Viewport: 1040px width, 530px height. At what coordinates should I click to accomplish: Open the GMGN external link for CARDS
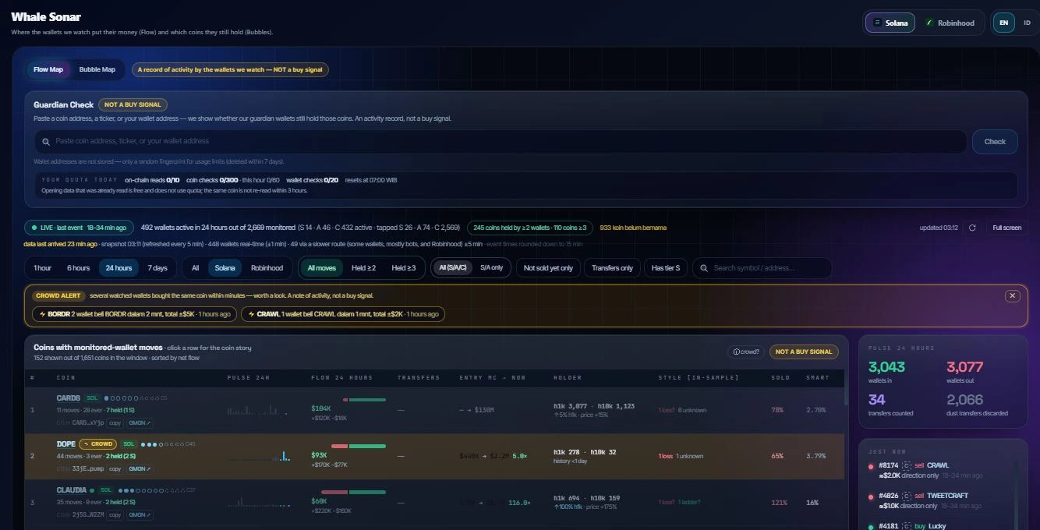point(140,422)
